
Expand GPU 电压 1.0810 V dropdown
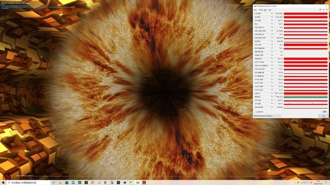272,100
